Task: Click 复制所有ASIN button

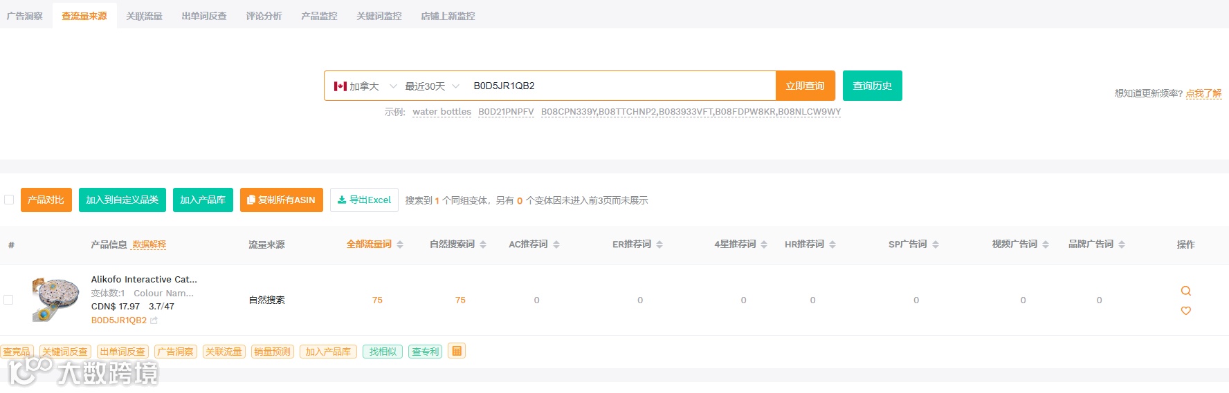Action: pos(282,200)
